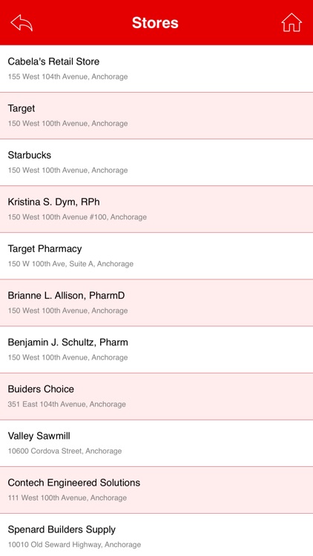Image resolution: width=313 pixels, height=556 pixels.
Task: Open the Starbucks listing
Action: click(156, 162)
